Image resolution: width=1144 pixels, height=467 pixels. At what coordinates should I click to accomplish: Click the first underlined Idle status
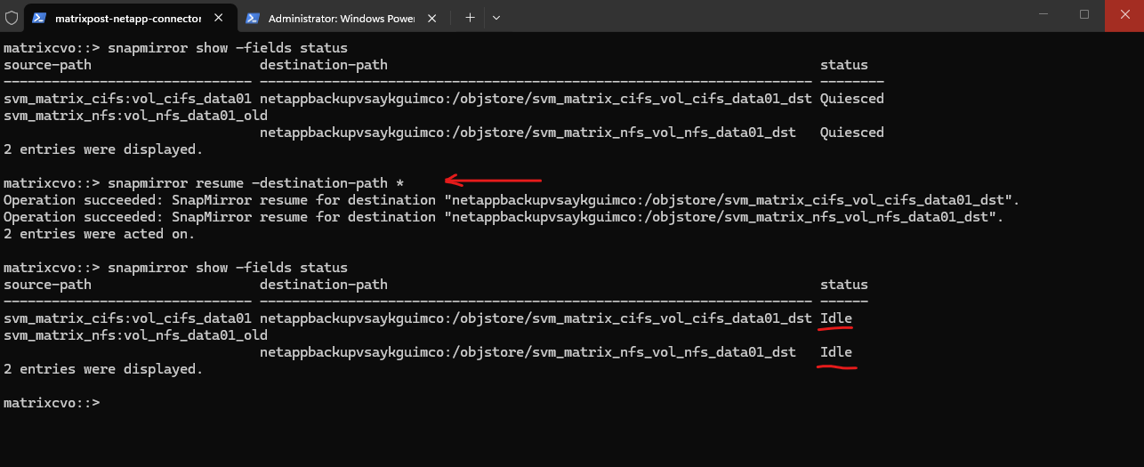click(836, 318)
